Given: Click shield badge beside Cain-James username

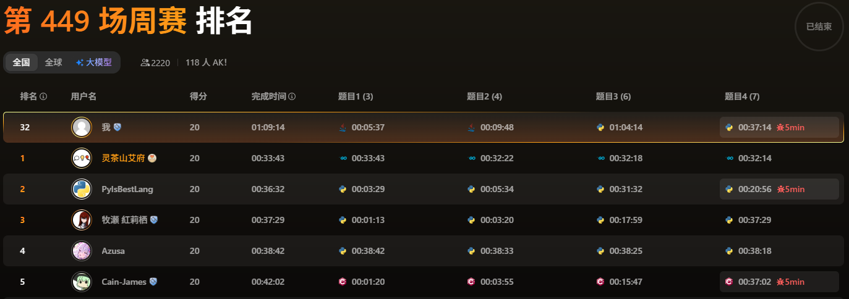Looking at the screenshot, I should click(153, 282).
